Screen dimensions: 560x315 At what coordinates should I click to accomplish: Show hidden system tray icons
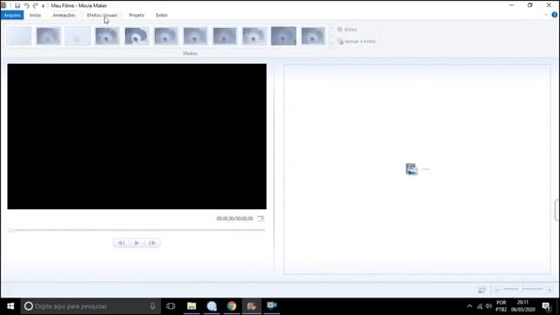click(x=469, y=306)
